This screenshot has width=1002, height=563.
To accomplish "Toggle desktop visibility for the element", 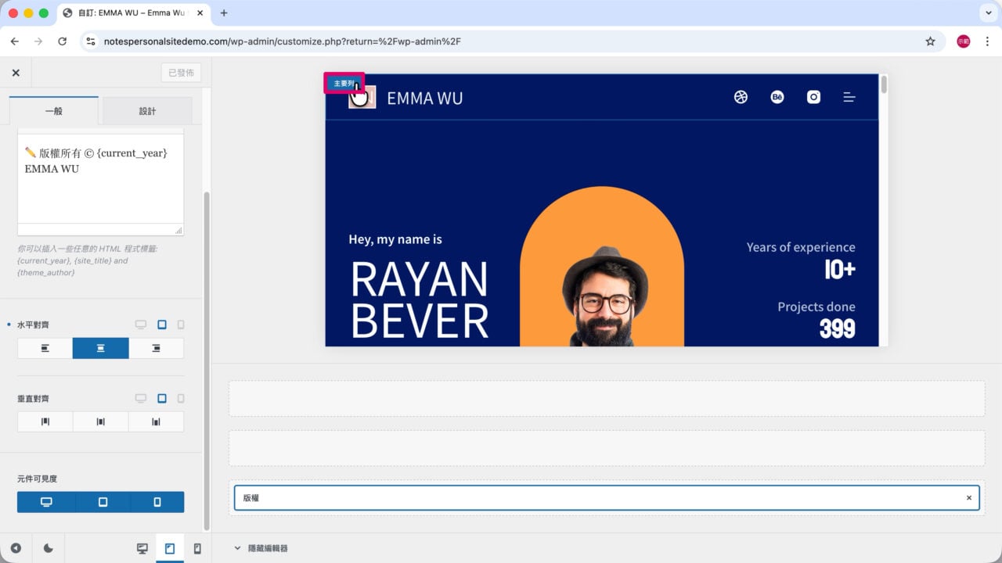I will [46, 502].
